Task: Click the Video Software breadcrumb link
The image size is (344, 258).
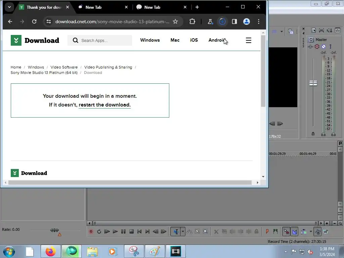Action: click(x=64, y=67)
